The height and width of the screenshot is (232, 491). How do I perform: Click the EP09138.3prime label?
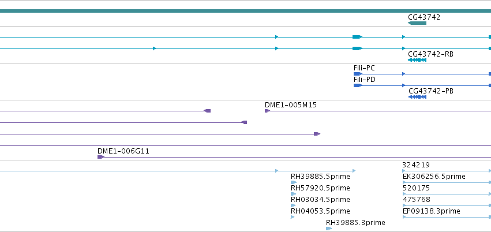pos(432,211)
